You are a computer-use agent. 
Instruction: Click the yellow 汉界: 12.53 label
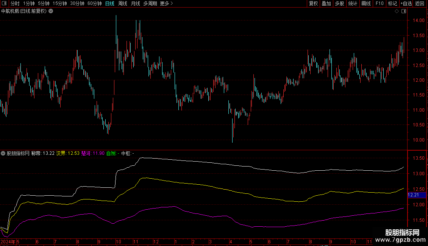pos(68,153)
